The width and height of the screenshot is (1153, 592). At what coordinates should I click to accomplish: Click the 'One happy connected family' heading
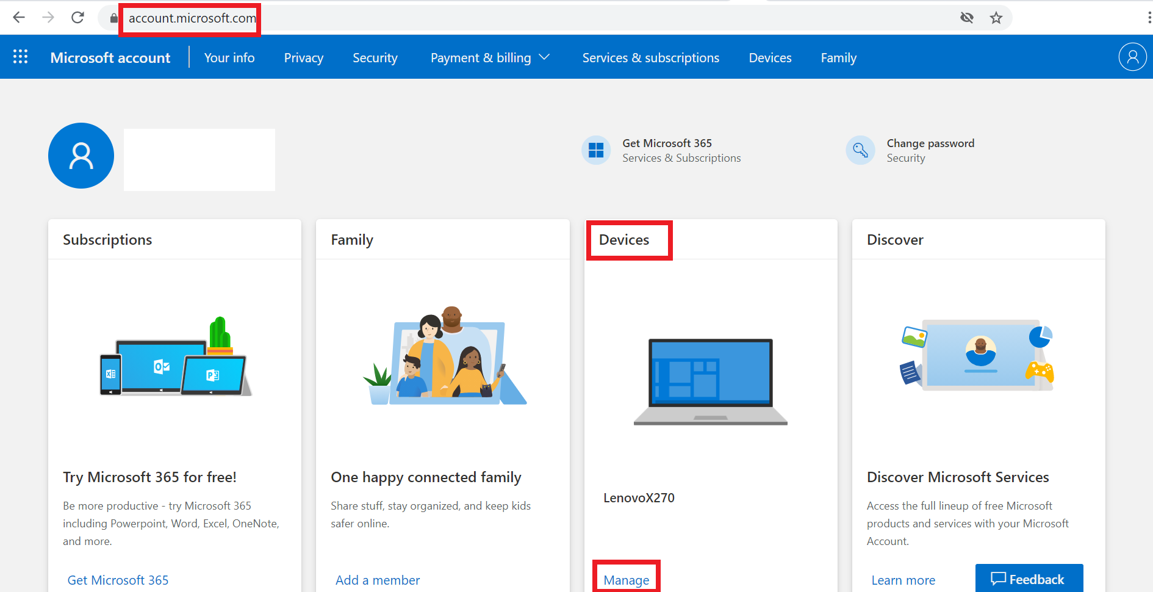point(426,477)
